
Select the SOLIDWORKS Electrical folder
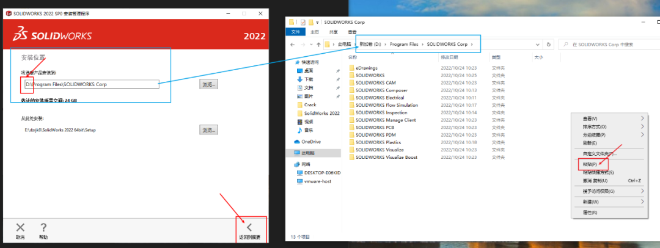pos(376,98)
